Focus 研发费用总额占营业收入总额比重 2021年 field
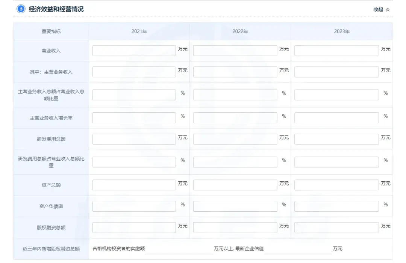 [134, 162]
